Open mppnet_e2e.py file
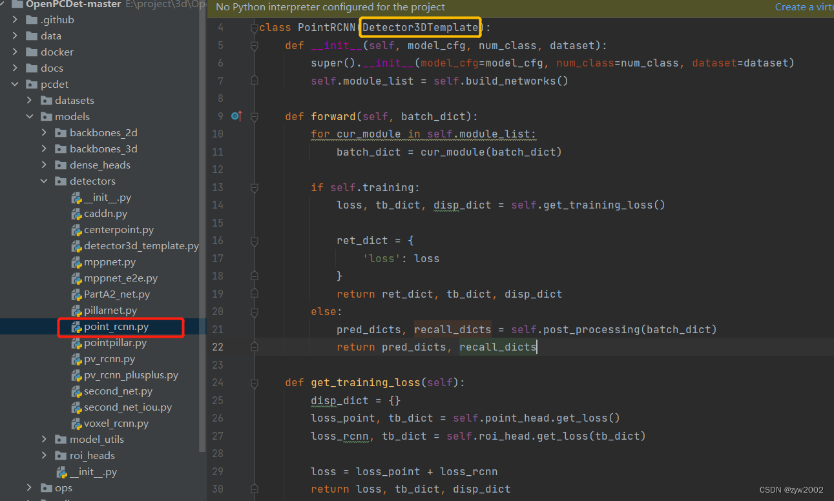834x501 pixels. [121, 278]
